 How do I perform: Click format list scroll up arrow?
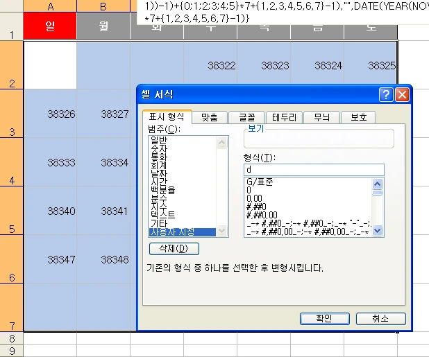pyautogui.click(x=378, y=184)
